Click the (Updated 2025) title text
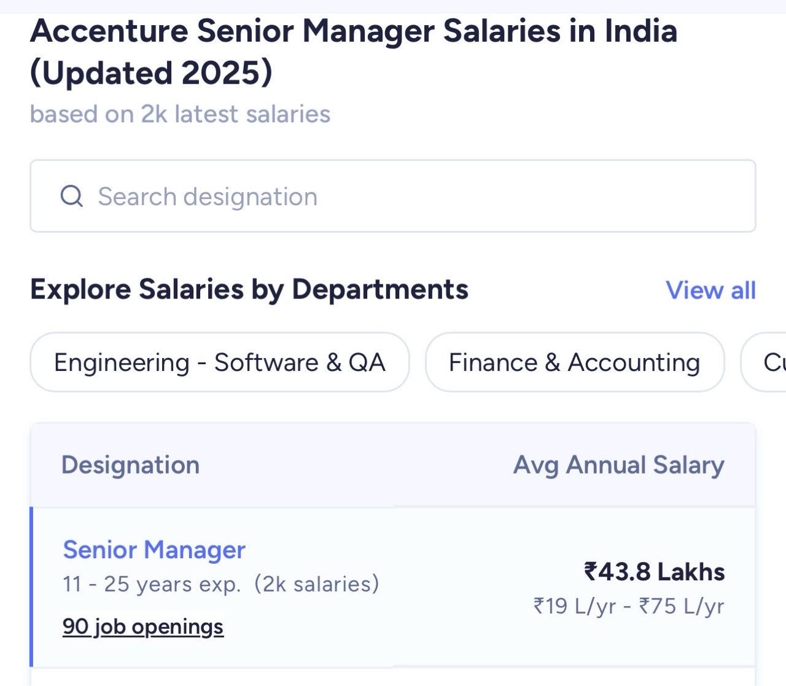This screenshot has width=786, height=686. point(151,73)
